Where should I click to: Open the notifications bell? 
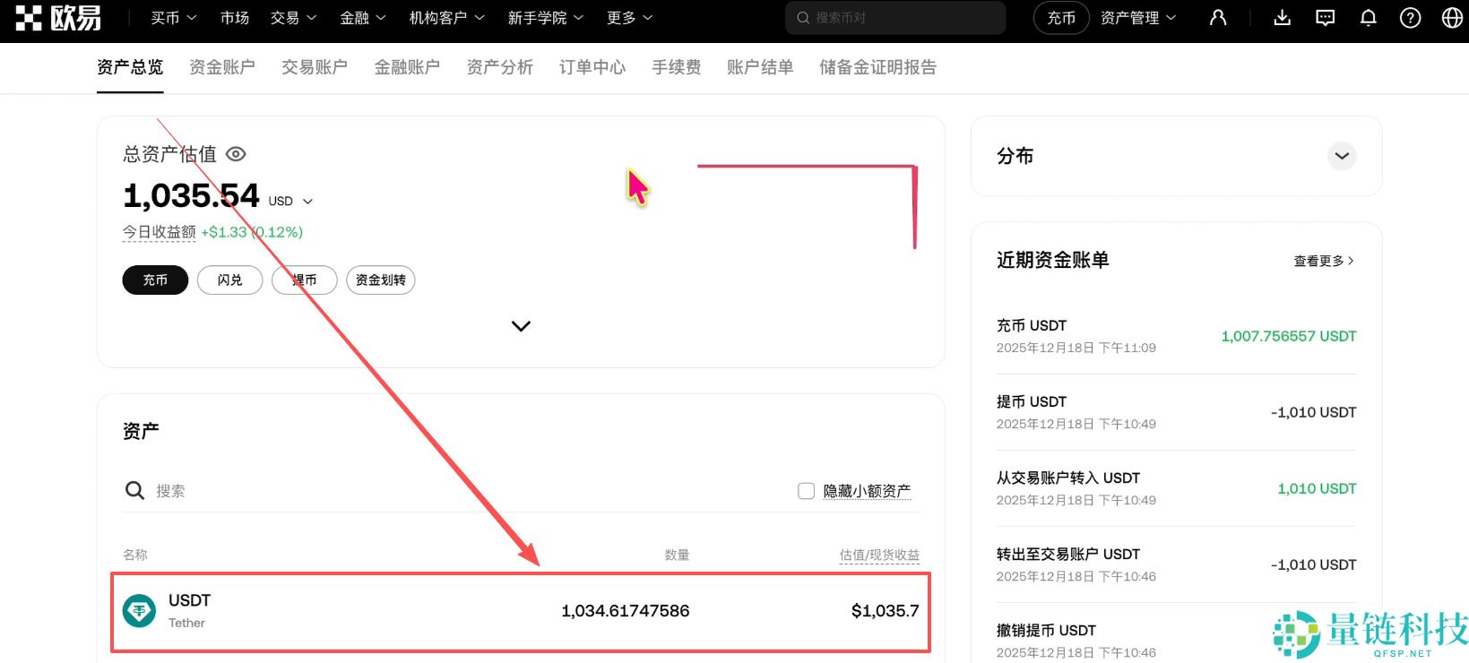[x=1368, y=18]
